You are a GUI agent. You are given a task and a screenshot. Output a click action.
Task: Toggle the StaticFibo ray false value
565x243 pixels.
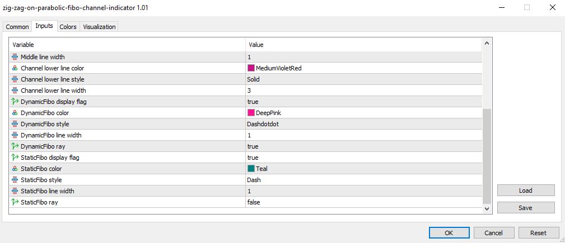(254, 202)
